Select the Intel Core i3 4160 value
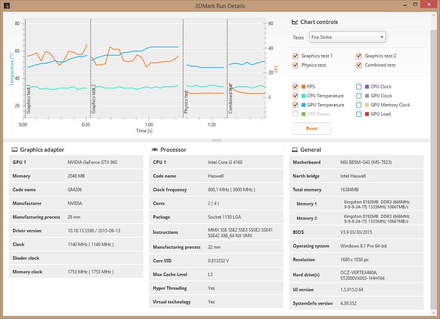Viewport: 440px width, 319px height. coord(225,162)
